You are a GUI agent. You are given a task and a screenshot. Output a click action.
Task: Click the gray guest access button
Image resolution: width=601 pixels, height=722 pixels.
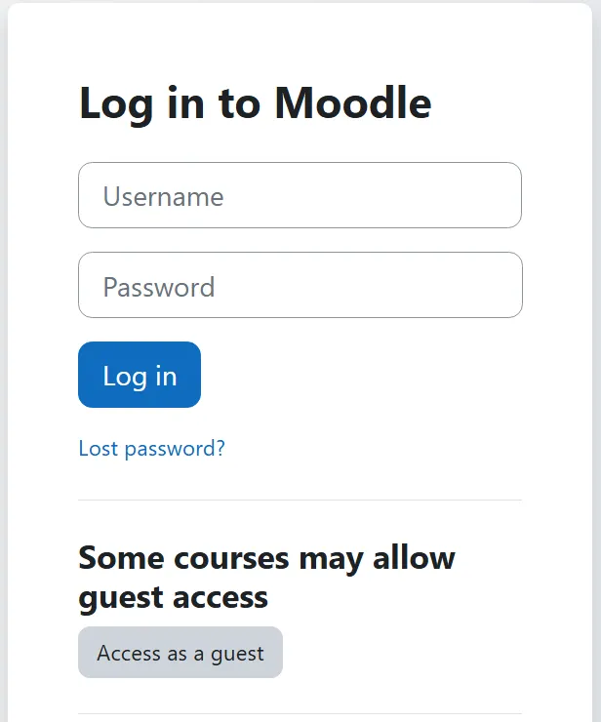pyautogui.click(x=180, y=653)
